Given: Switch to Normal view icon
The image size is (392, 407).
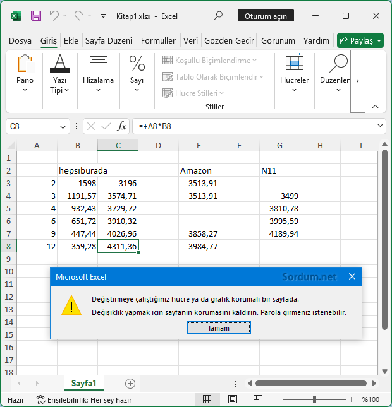Looking at the screenshot, I should 207,399.
